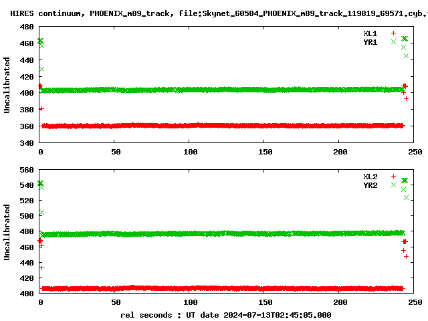Click the 560 tick label on bottom plot
This screenshot has width=428, height=321.
point(27,170)
